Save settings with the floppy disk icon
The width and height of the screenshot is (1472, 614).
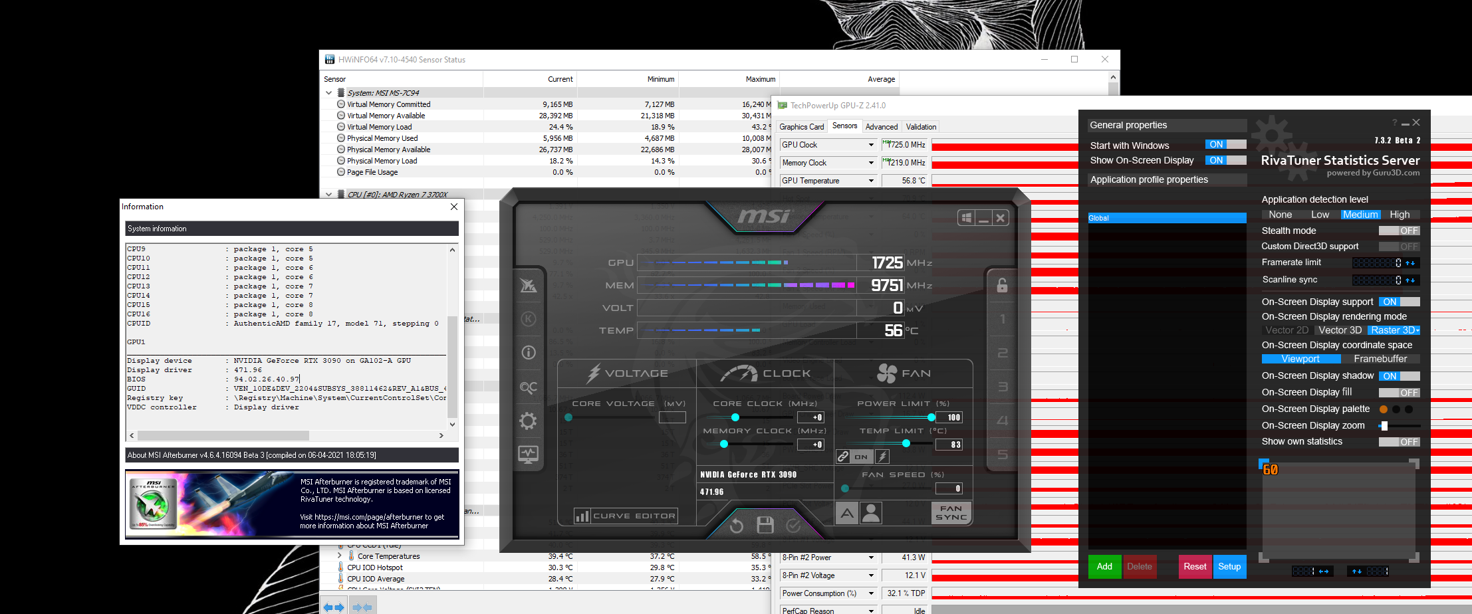(x=765, y=526)
